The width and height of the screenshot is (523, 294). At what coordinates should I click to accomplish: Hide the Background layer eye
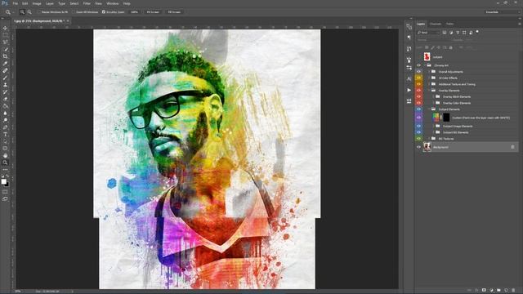(x=418, y=147)
